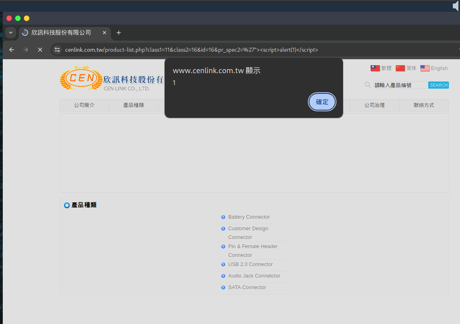Viewport: 460px width, 324px height.
Task: Open the 產品種類 navigation menu item
Action: [x=133, y=105]
